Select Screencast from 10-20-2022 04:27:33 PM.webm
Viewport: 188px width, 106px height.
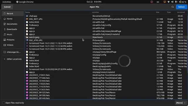pos(106,69)
